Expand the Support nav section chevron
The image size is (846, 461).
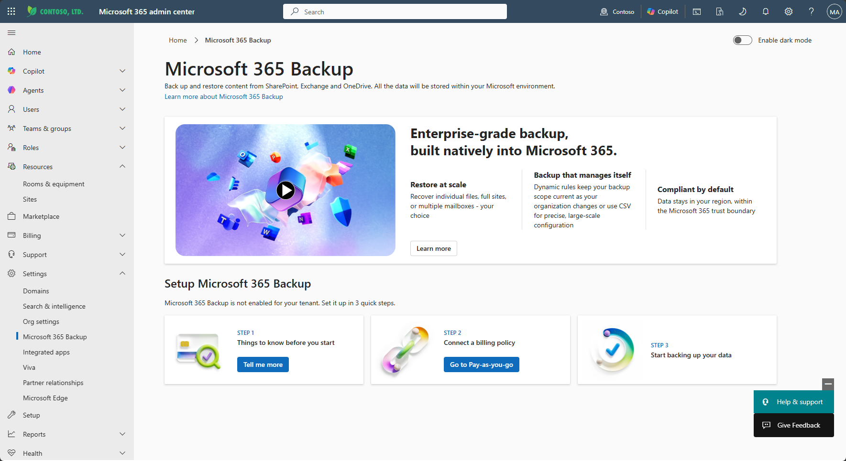click(122, 255)
